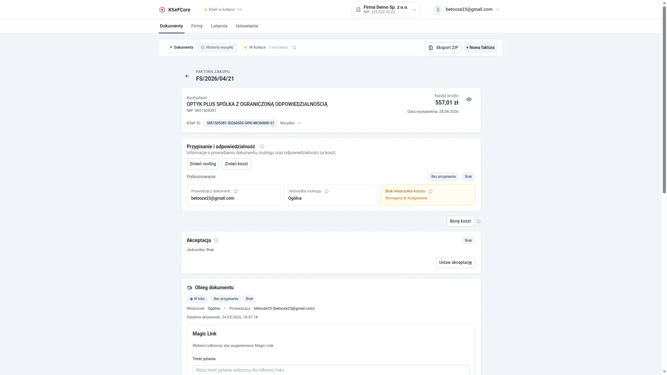Click info icon beside Biorę koszt button
Viewport: 667px width, 375px height.
point(478,221)
